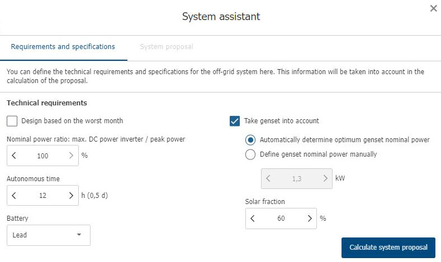Open the Battery type dropdown
The image size is (441, 262).
coord(48,235)
